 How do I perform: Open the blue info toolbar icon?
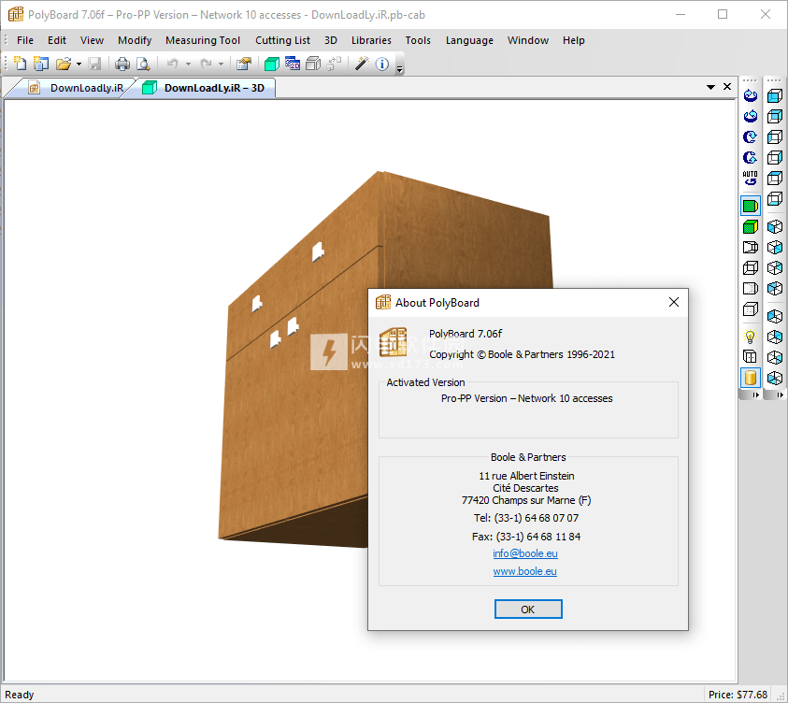click(x=382, y=64)
